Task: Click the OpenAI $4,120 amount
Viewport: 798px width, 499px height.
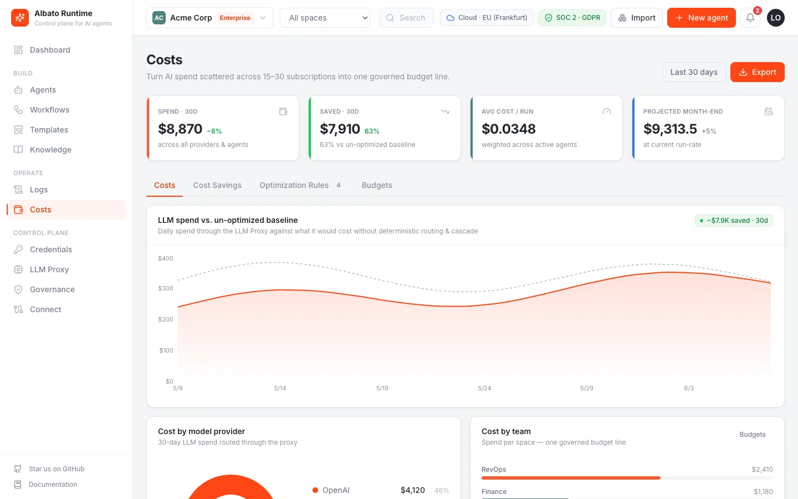Action: click(x=413, y=490)
